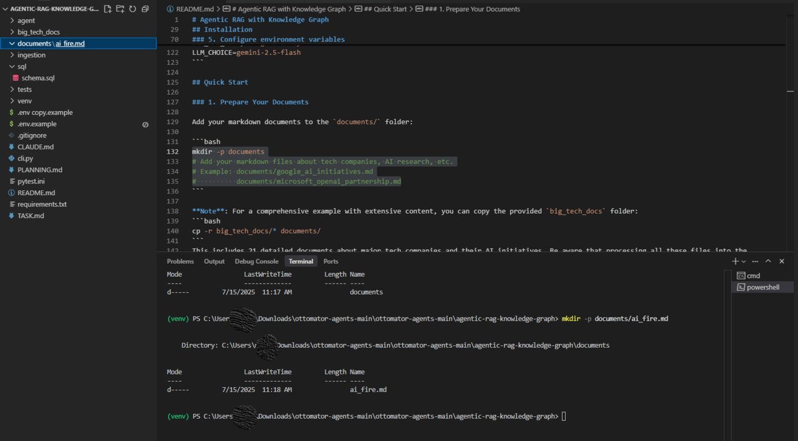The height and width of the screenshot is (441, 798).
Task: Click the New File icon in Explorer header
Action: [x=108, y=9]
